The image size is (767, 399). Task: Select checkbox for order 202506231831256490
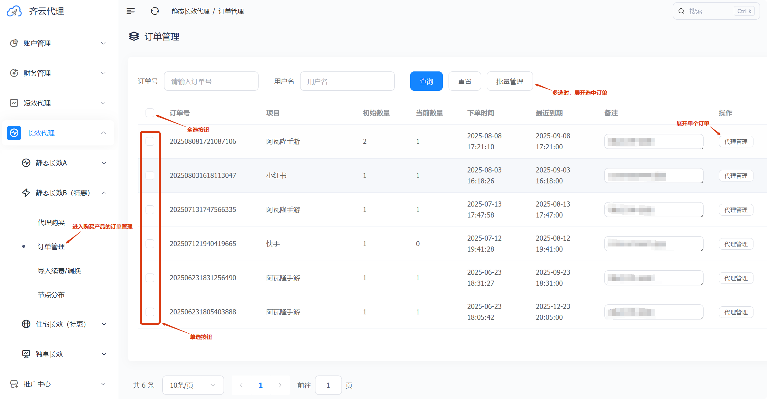150,278
